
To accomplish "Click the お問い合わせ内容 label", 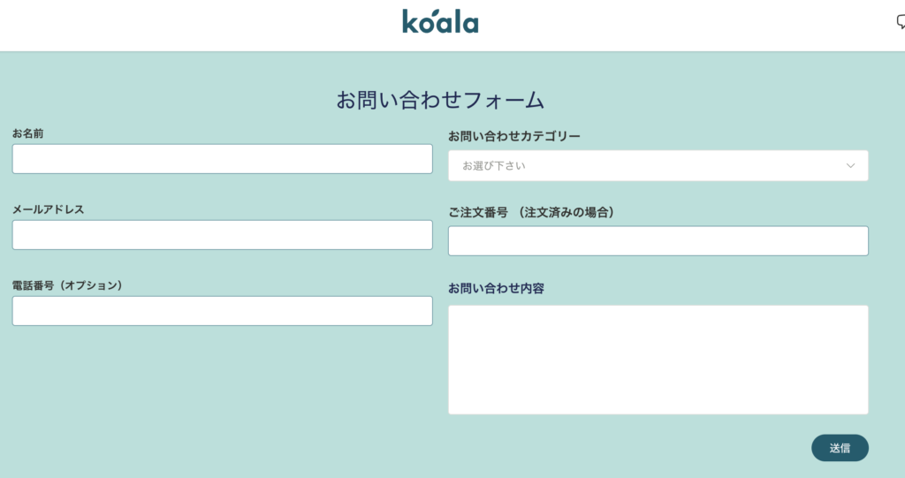I will [495, 289].
